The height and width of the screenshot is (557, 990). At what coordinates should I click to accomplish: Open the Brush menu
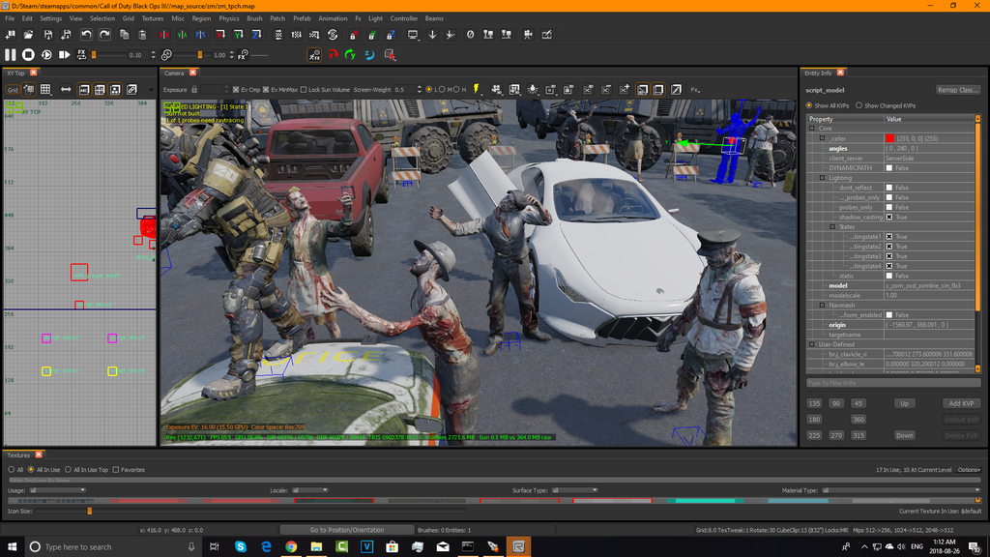254,18
